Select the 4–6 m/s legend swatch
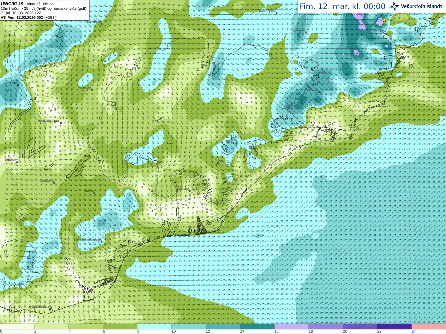446x334 pixels. click(x=86, y=327)
